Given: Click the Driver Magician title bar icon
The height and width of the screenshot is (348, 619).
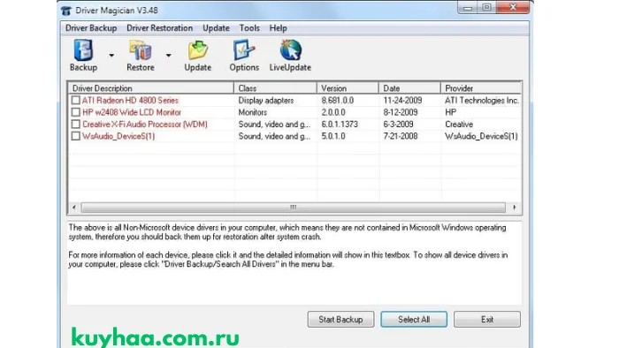Looking at the screenshot, I should coord(66,11).
